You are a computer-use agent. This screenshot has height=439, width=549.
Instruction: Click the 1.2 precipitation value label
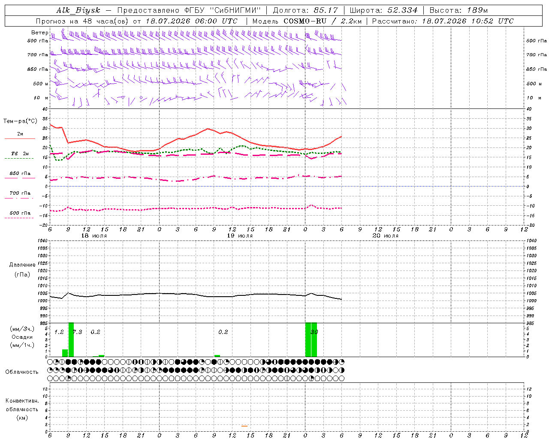(x=59, y=332)
